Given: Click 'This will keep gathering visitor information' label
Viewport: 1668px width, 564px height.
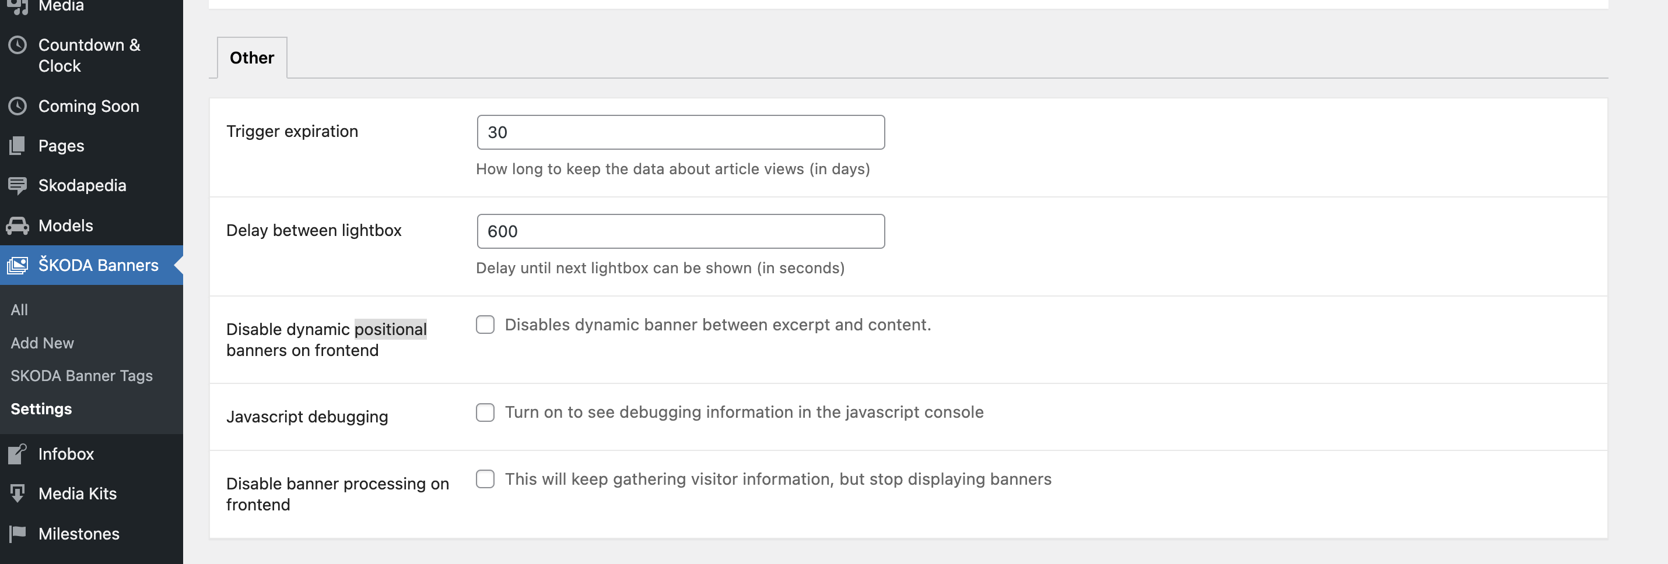Looking at the screenshot, I should (x=777, y=480).
